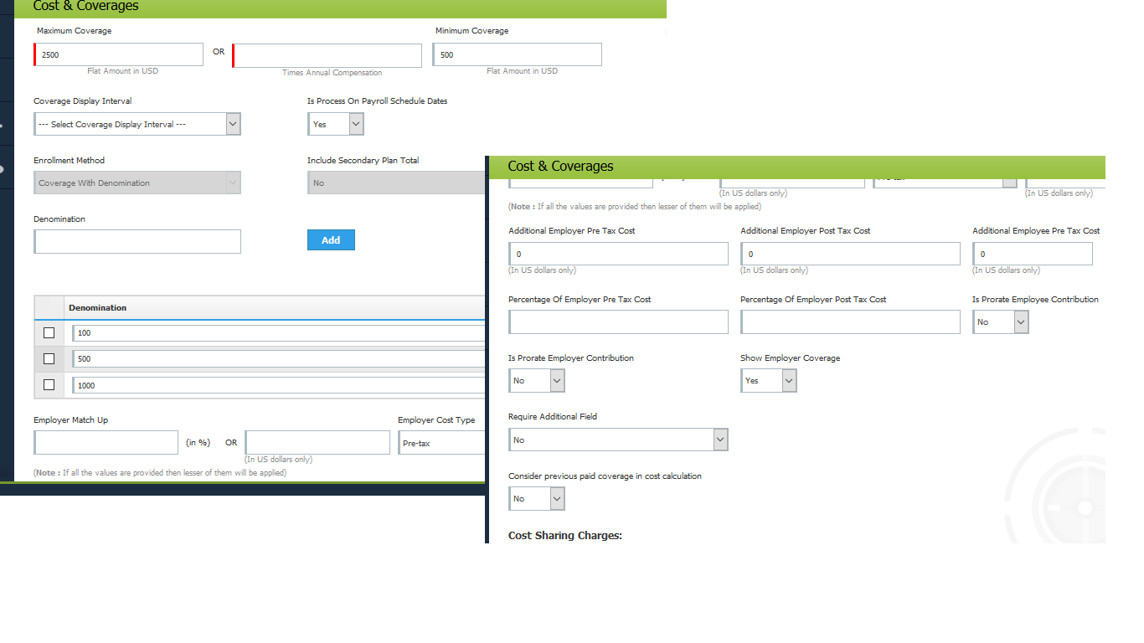Focus the Employer Match Up percentage field
Screen dimensions: 1144x643
106,443
